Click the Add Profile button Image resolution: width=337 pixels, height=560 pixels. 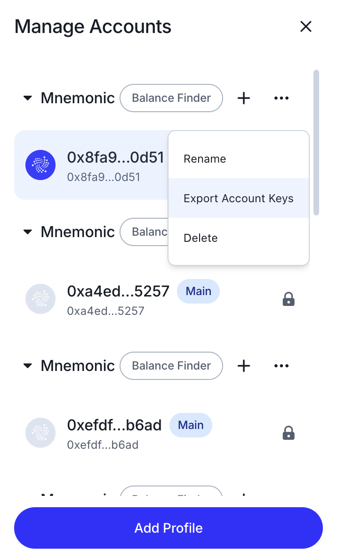(x=168, y=528)
